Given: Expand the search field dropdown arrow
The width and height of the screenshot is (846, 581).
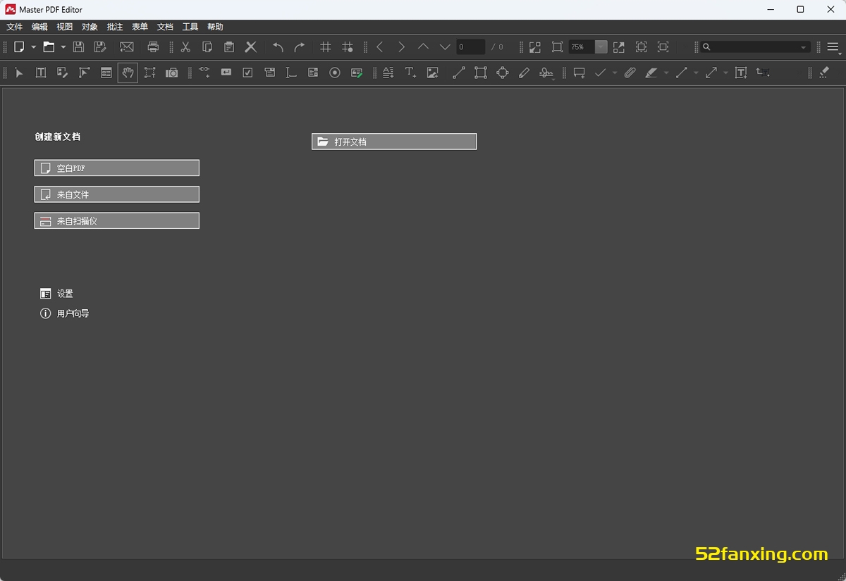Looking at the screenshot, I should 803,47.
